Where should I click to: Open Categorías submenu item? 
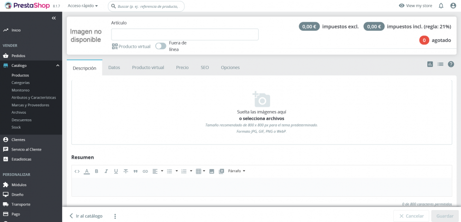(x=21, y=83)
